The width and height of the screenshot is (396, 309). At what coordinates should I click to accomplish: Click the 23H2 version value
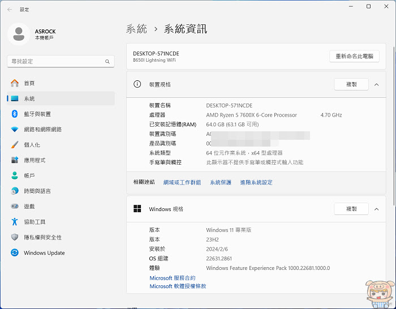tap(212, 239)
